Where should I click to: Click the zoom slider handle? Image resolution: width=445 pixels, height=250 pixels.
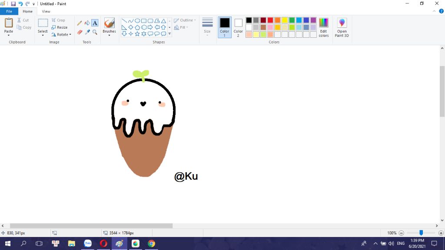tap(421, 233)
